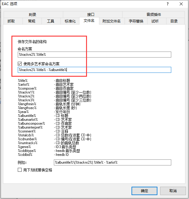Click the 保存文件名的结构 heading
Viewport: 189px width, 199px height.
[x=32, y=42]
